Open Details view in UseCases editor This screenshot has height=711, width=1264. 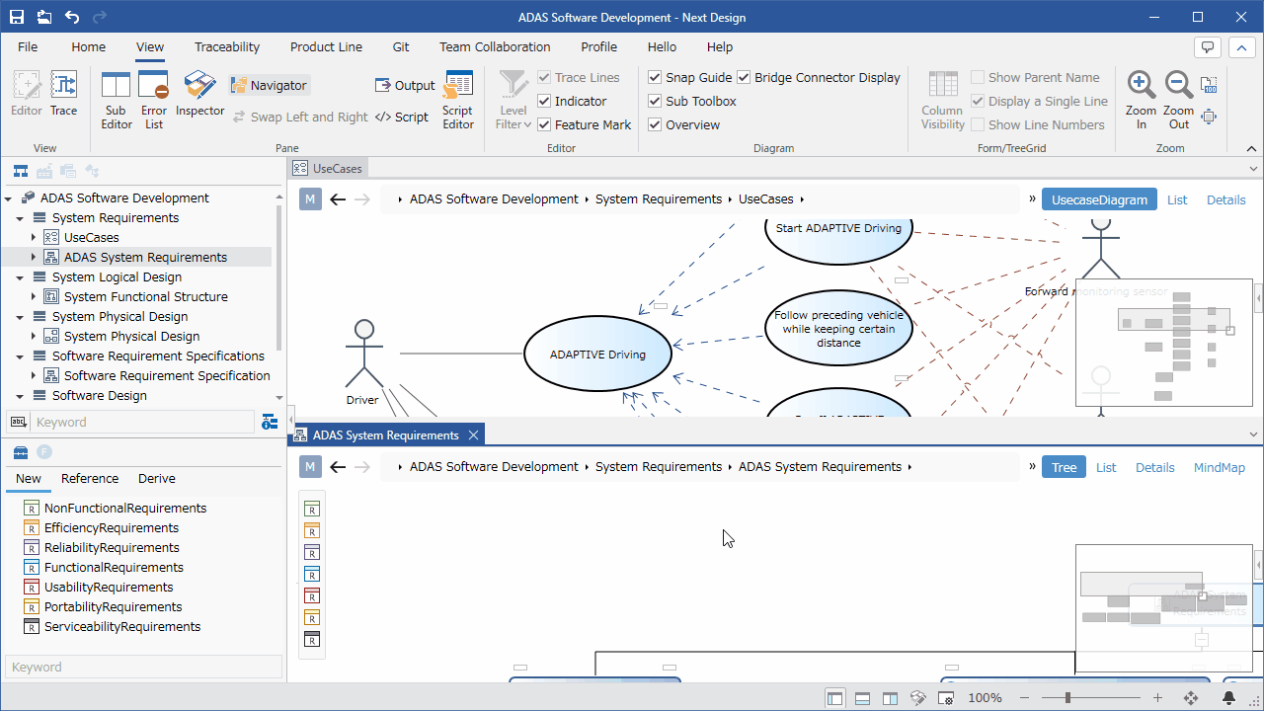point(1226,199)
